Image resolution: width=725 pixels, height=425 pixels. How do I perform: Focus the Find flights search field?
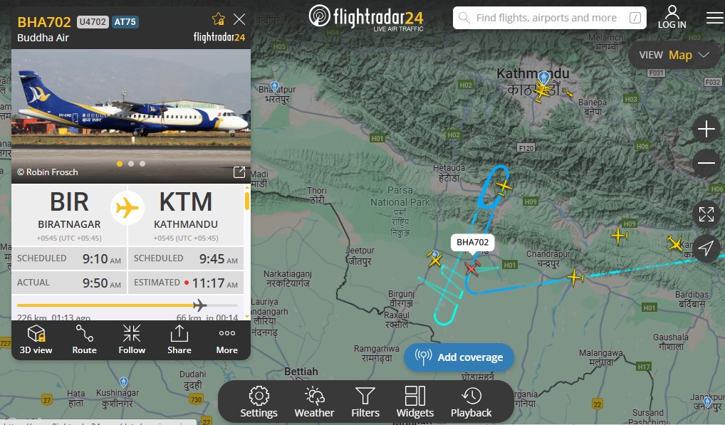coord(550,18)
